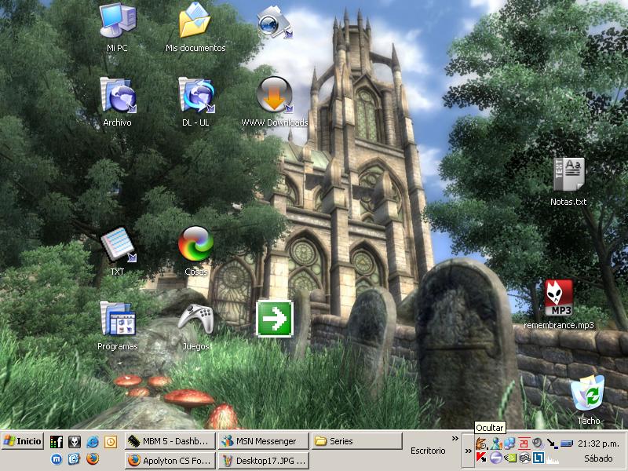Screen dimensions: 628x471
Task: Click the Kaspersky tray icon
Action: click(481, 458)
